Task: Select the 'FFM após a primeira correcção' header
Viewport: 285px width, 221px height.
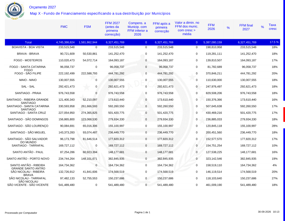Action: [x=162, y=27]
